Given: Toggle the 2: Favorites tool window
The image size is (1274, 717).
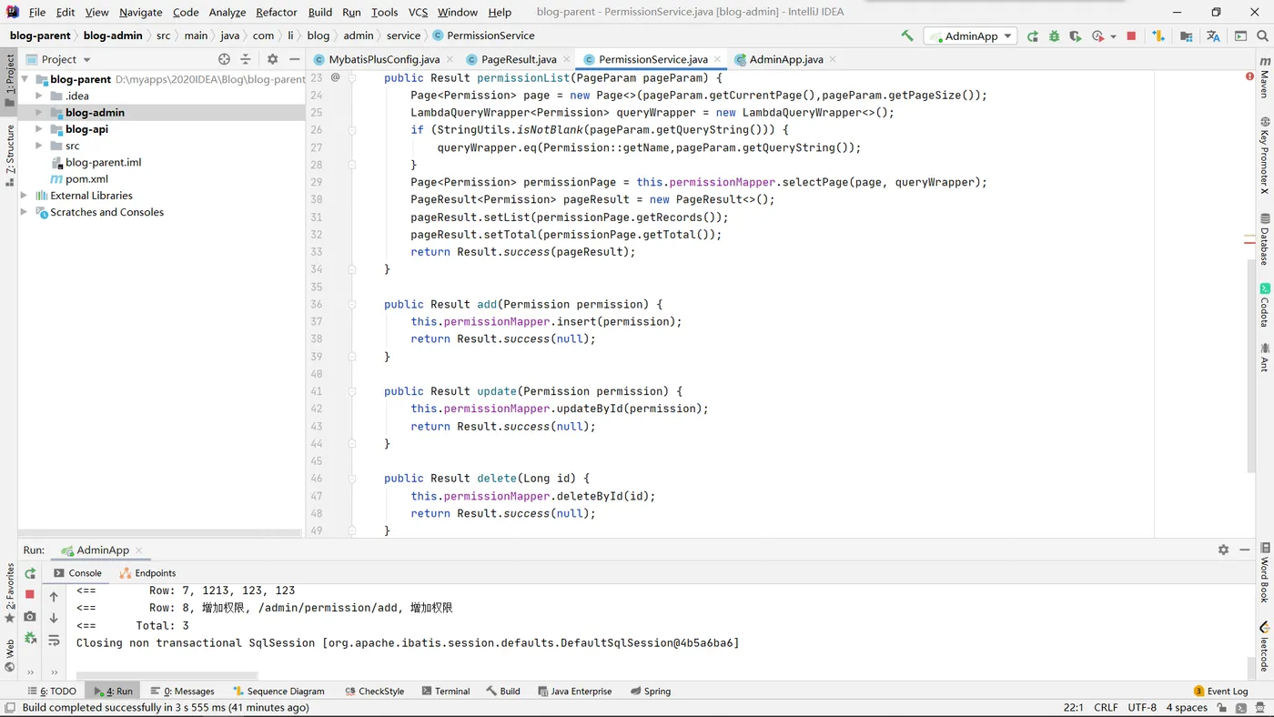Looking at the screenshot, I should click(9, 593).
